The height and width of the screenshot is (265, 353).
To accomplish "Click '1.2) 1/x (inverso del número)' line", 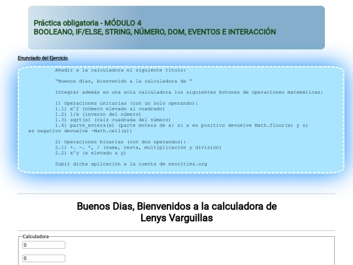I will [x=98, y=115].
